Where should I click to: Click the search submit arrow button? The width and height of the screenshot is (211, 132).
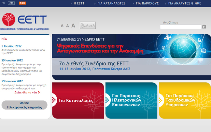(204, 27)
